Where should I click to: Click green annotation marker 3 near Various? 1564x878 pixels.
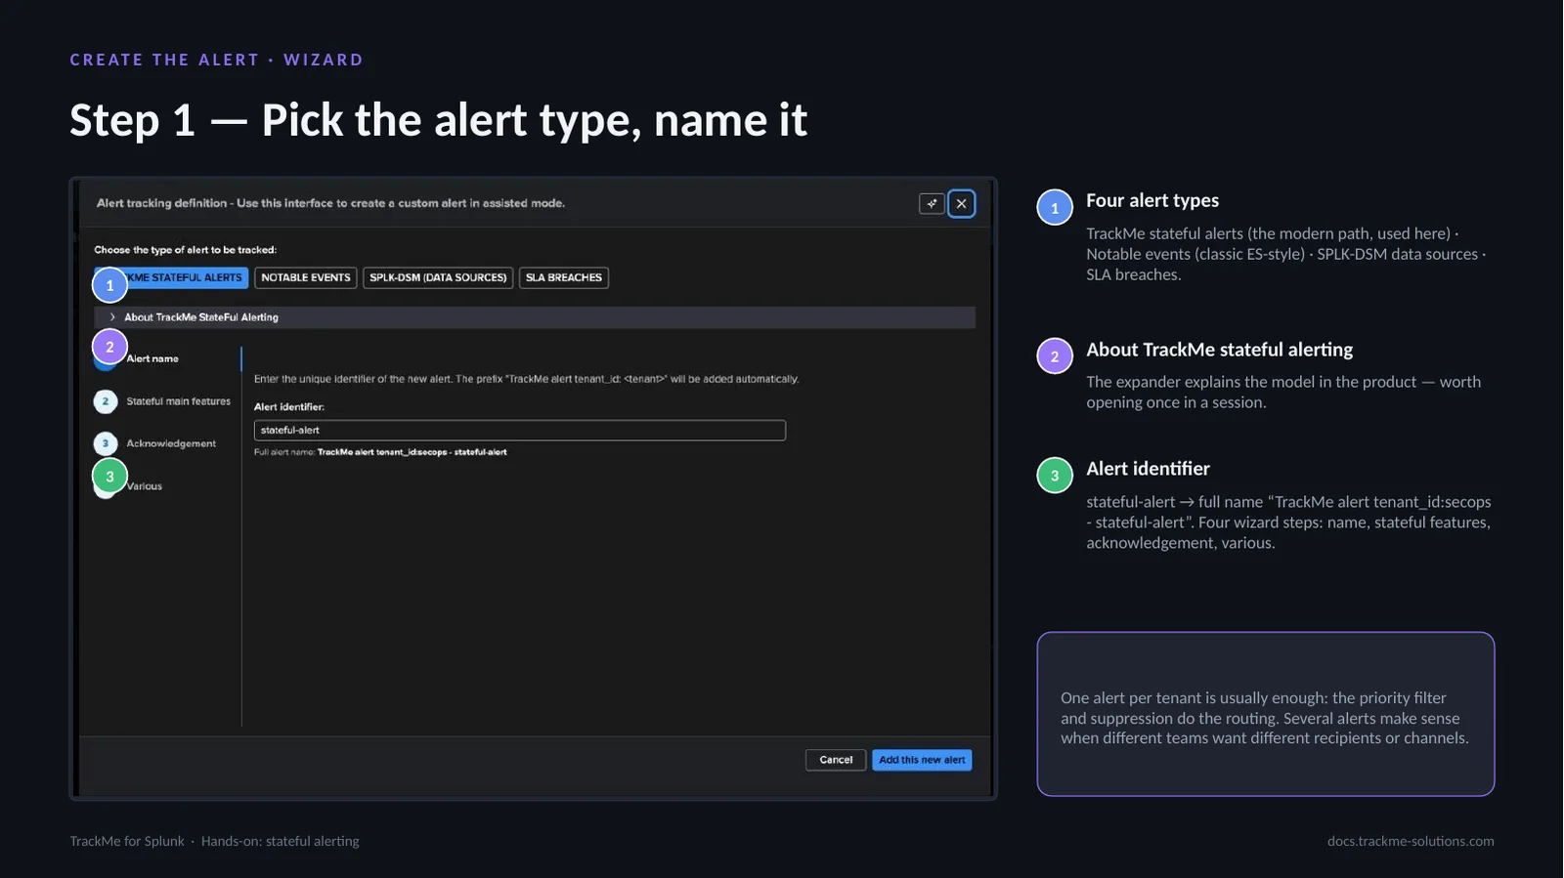pyautogui.click(x=109, y=477)
